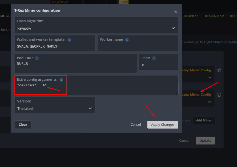Edit the Pool URL text area

75,64
